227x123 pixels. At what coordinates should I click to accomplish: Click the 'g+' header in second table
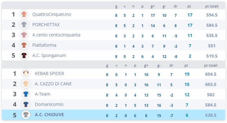click(x=146, y=66)
